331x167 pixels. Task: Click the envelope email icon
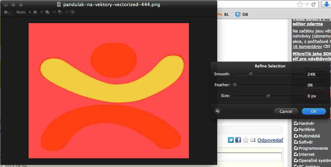[253, 140]
